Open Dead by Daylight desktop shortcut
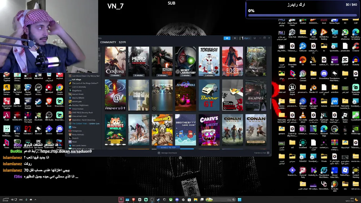Image resolution: width=361 pixels, height=203 pixels. 28,103
